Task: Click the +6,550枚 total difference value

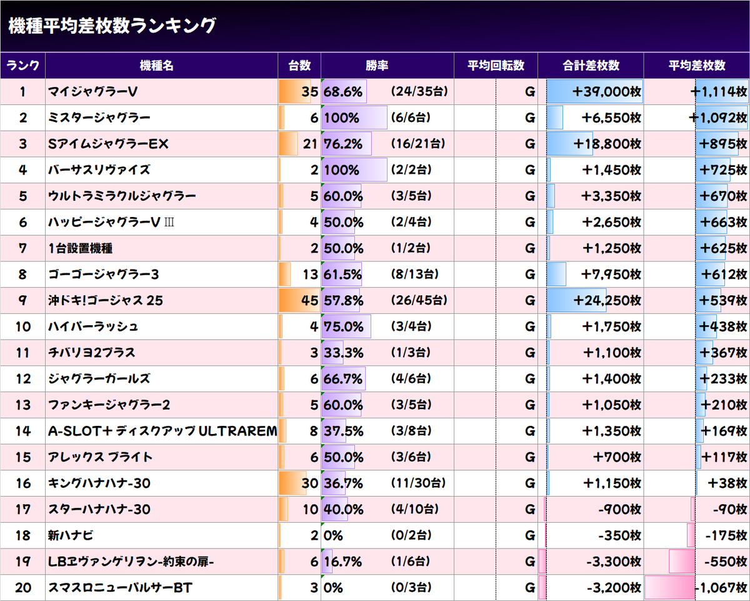Action: coord(611,118)
